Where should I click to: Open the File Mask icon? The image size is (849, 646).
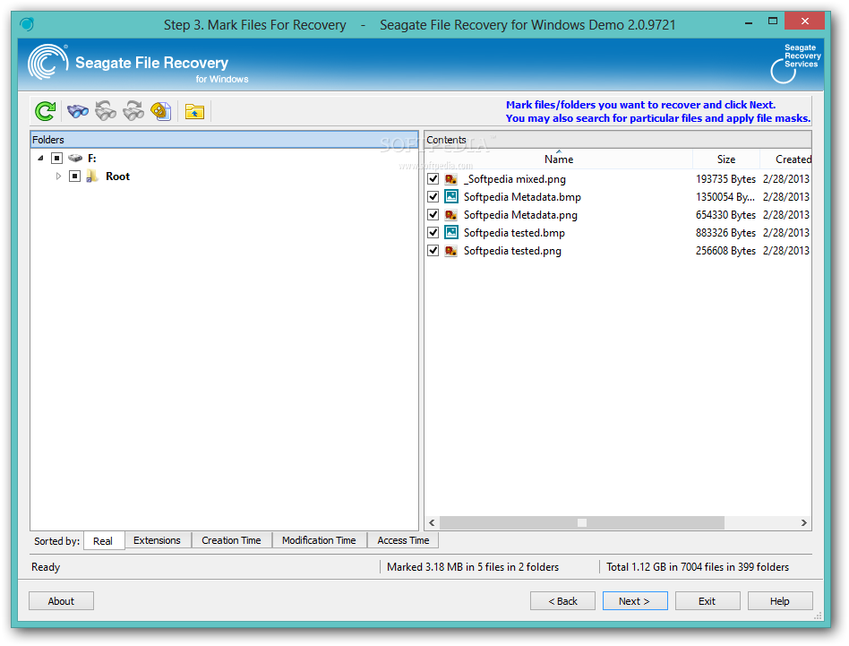(x=161, y=111)
